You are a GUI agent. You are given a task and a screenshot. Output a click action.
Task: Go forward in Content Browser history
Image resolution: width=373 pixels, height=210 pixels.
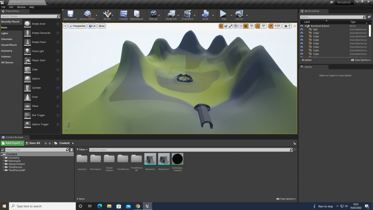pos(50,143)
